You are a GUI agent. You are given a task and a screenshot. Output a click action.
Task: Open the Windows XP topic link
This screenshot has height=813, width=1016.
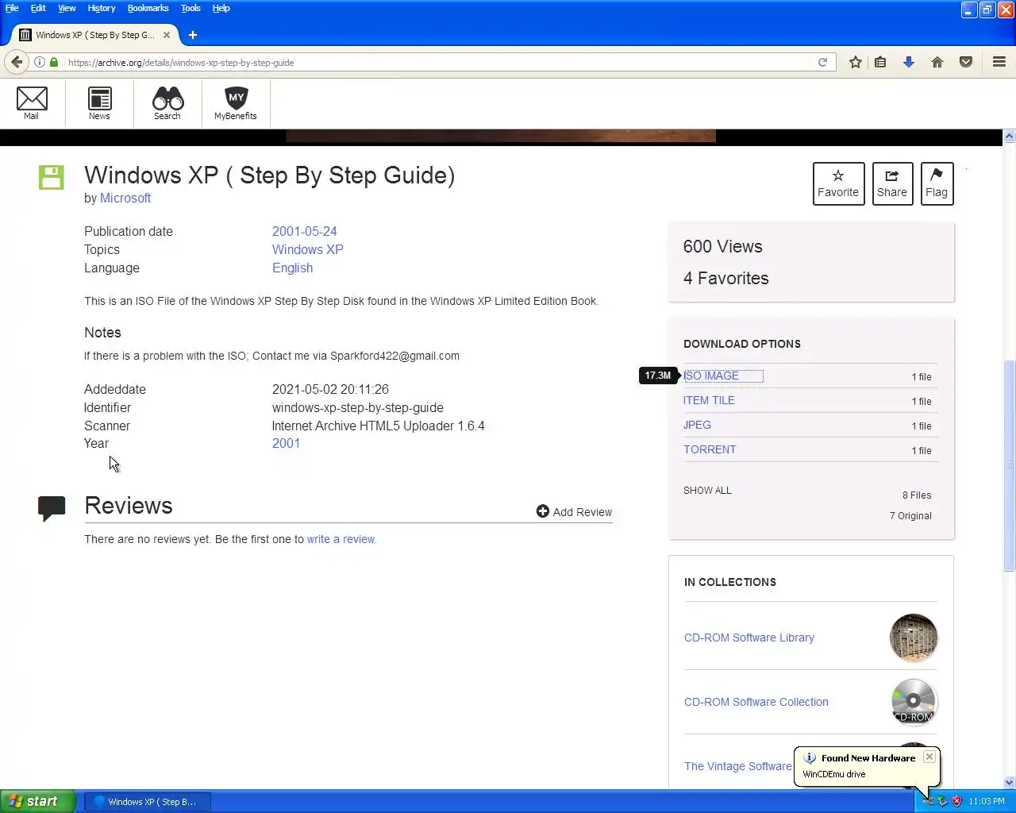click(308, 250)
